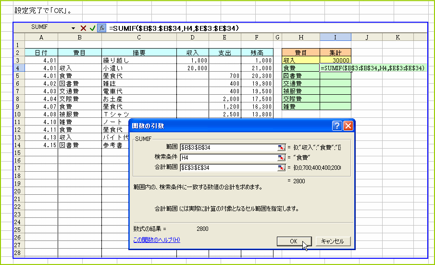The width and height of the screenshot is (435, 265).
Task: Click the キャンセル button
Action: coord(333,241)
